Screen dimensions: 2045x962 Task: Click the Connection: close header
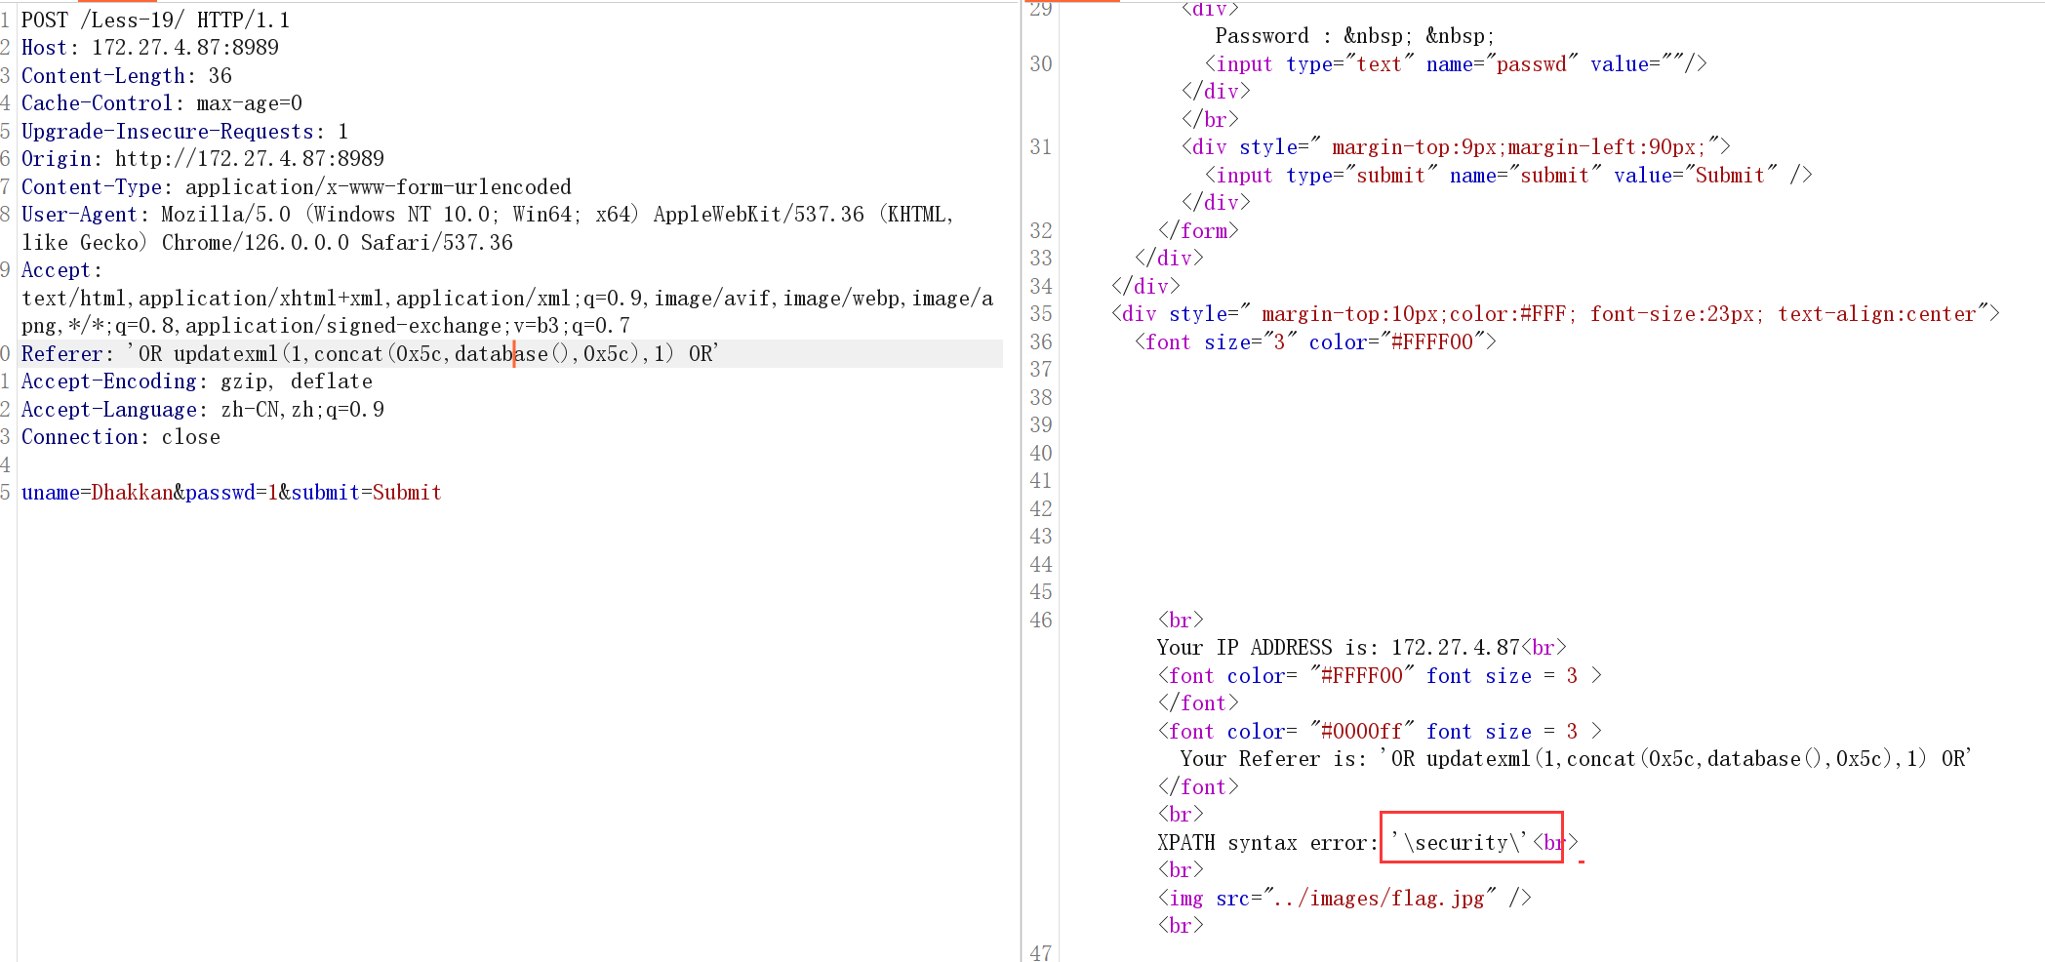(x=121, y=437)
